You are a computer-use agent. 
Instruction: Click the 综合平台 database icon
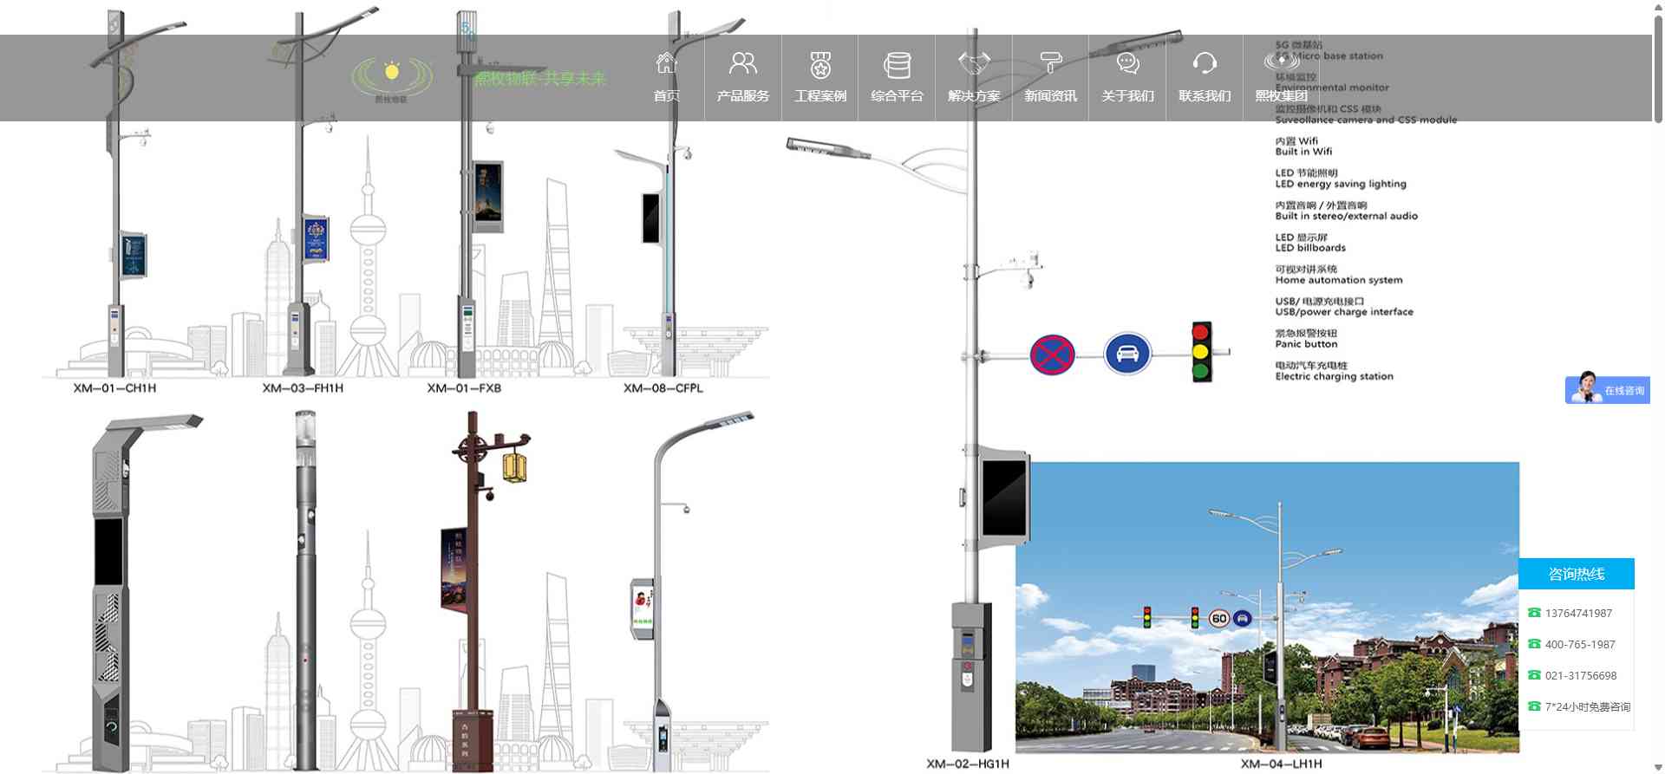(897, 64)
